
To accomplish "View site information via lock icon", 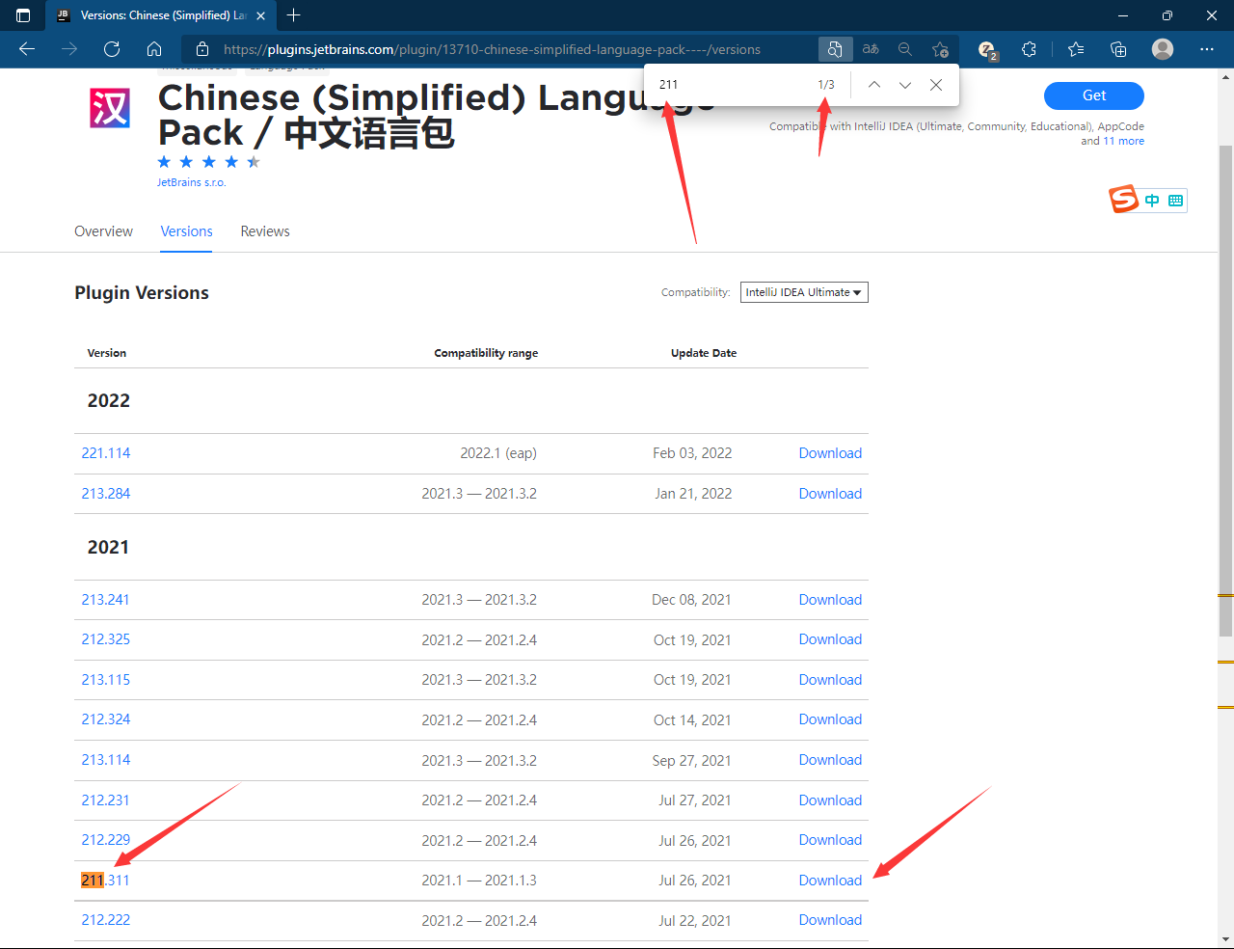I will [x=201, y=49].
